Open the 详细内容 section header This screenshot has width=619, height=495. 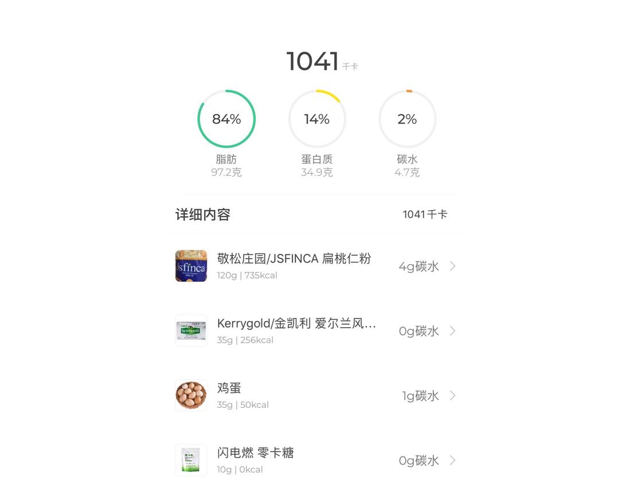(x=202, y=214)
